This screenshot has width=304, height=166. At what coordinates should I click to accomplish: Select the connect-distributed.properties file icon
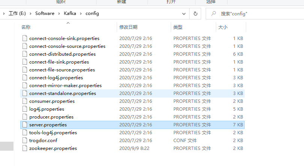[25, 54]
